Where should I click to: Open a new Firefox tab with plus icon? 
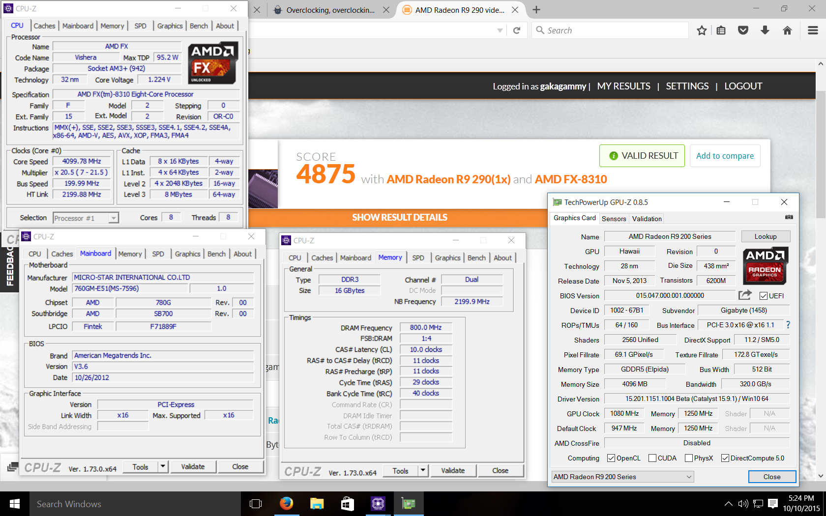tap(536, 9)
